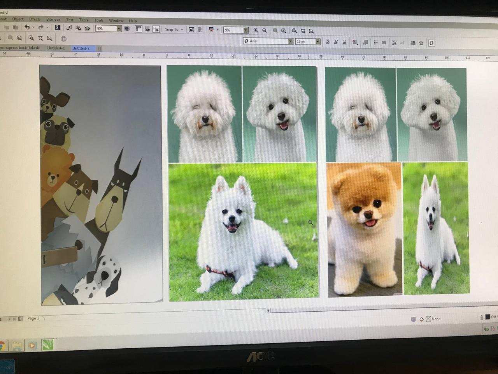Click the Zoom Out magnifier icon
The height and width of the screenshot is (374, 498).
[265, 30]
